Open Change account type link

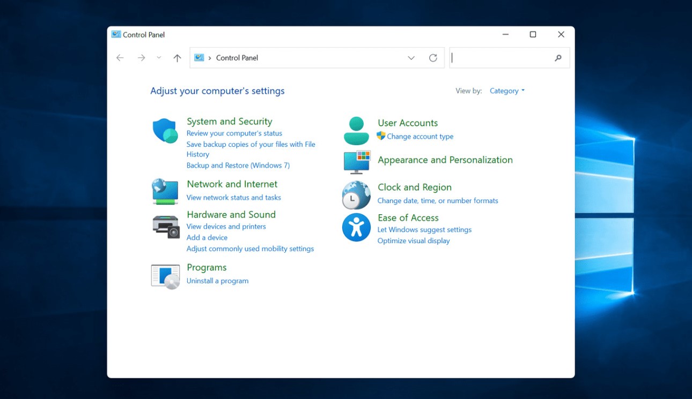(420, 137)
